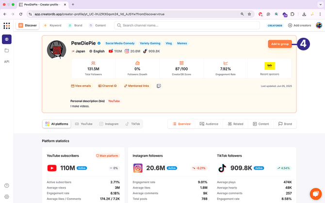Close the PewDiePie browser tab

click(65, 4)
